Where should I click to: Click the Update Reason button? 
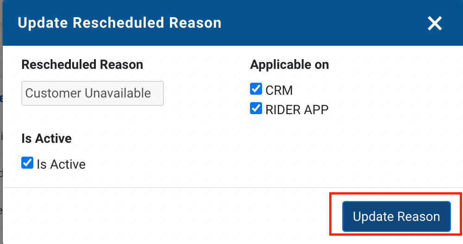tap(396, 216)
